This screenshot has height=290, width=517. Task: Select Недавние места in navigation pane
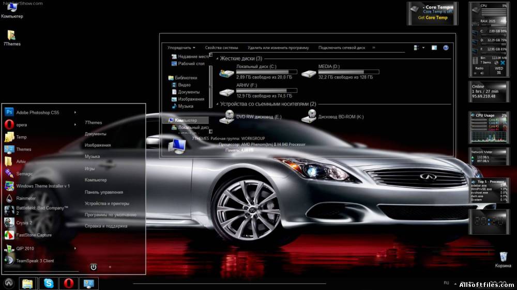pos(190,57)
